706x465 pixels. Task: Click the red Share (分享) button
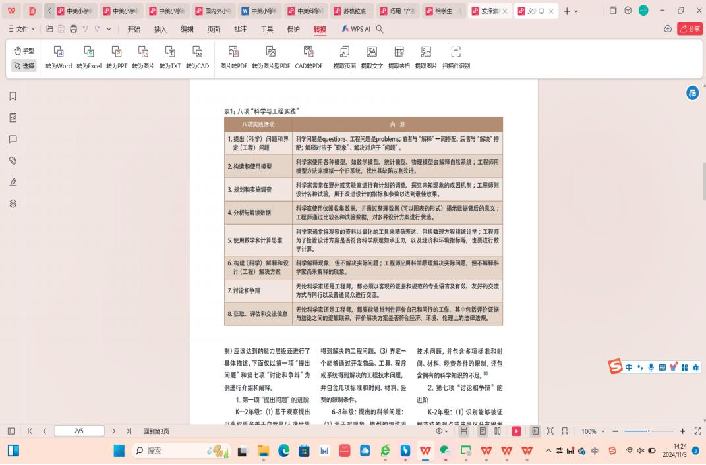point(690,29)
